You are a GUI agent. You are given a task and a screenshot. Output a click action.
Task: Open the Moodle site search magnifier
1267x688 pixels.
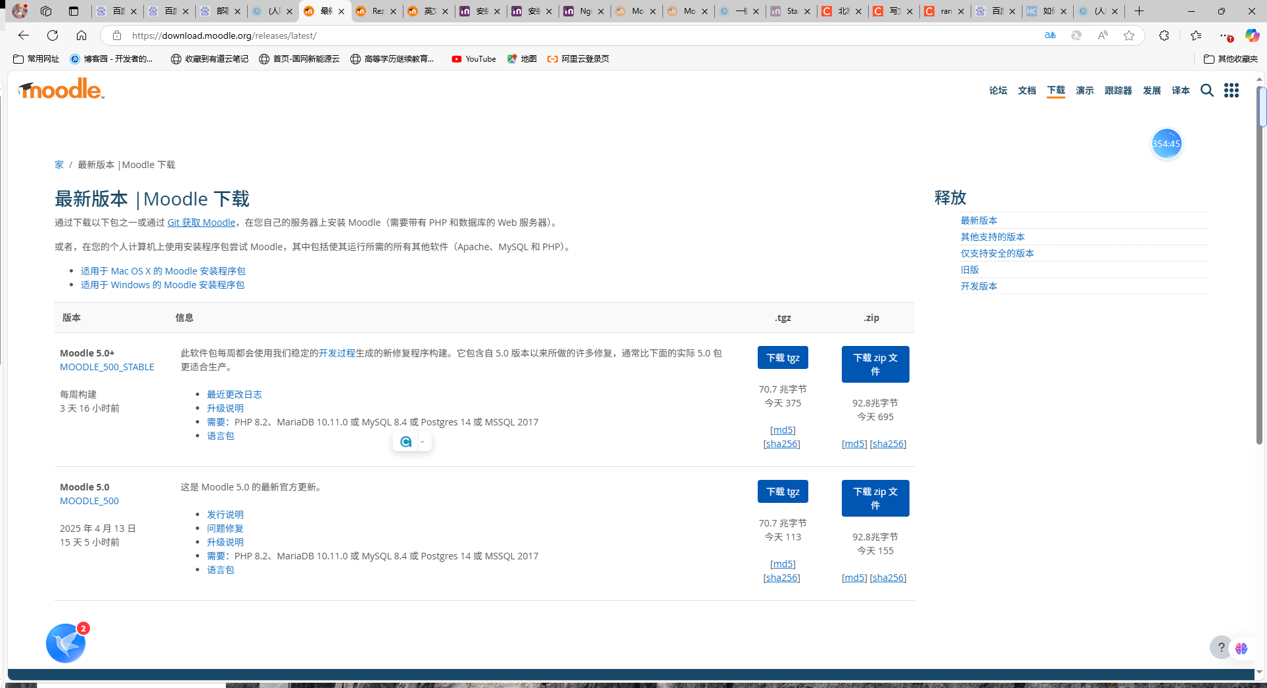[1207, 91]
